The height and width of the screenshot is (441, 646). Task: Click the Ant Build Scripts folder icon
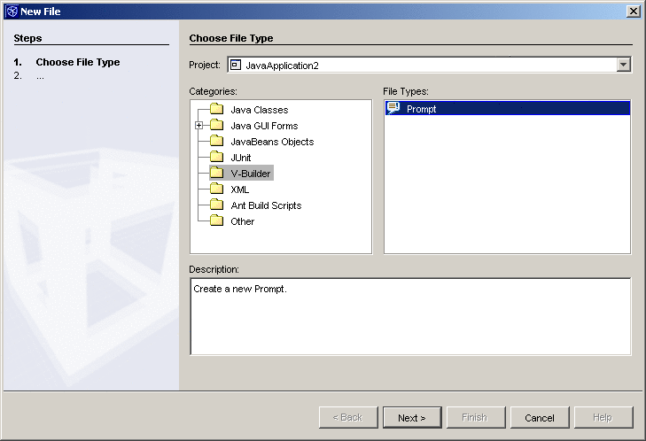pyautogui.click(x=216, y=205)
